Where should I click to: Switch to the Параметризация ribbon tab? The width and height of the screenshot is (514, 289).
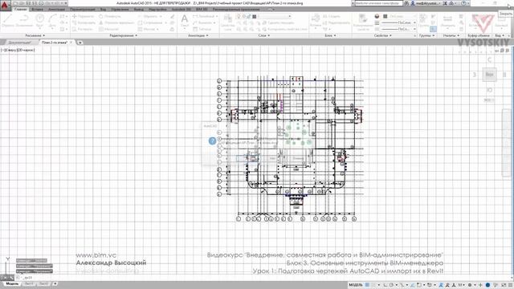tap(83, 10)
